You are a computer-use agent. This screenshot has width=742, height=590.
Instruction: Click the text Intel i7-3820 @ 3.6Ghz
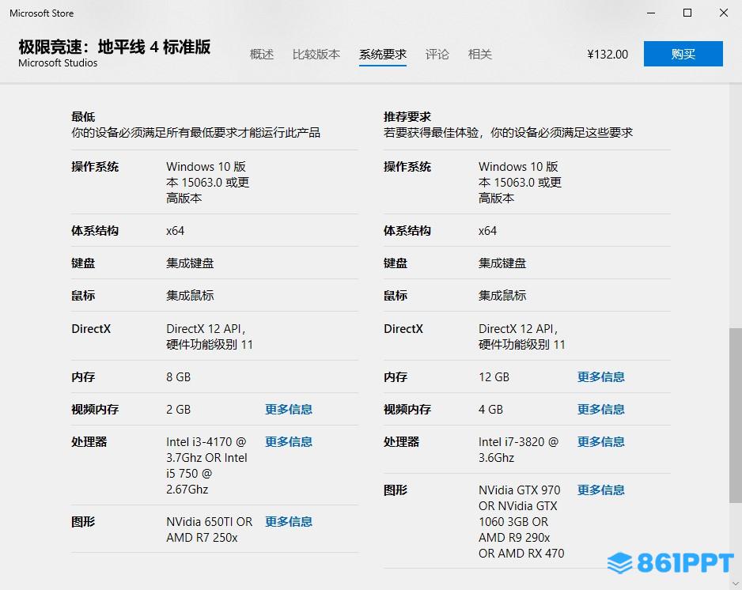coord(518,449)
